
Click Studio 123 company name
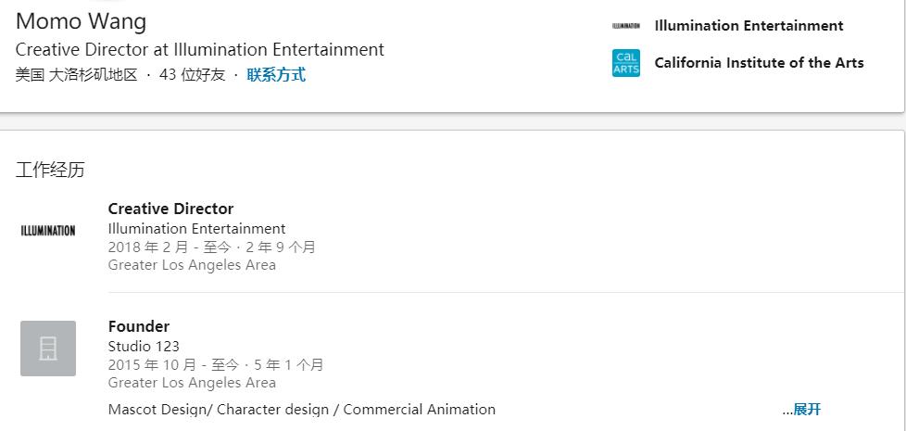click(x=144, y=347)
